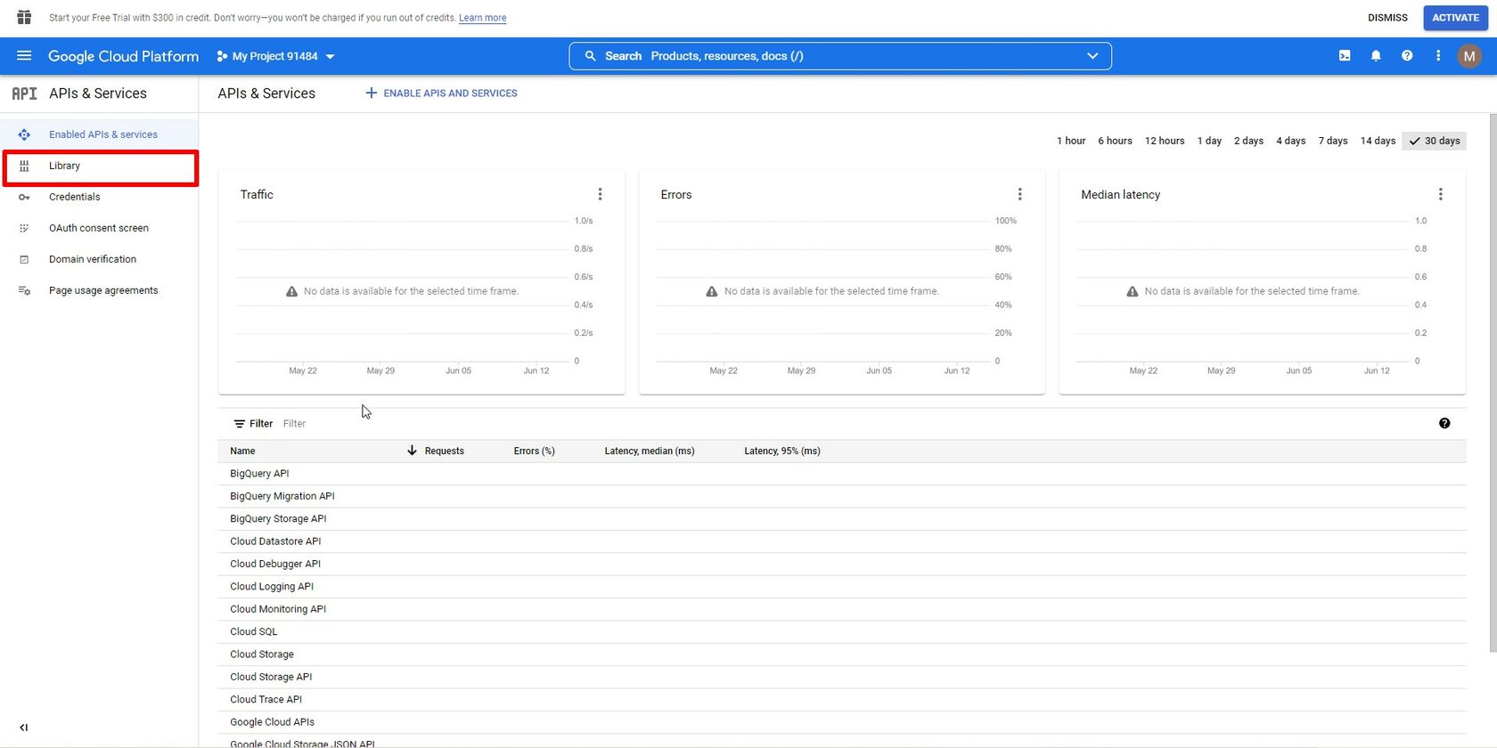Click the Dismiss button
The image size is (1497, 748).
coord(1387,18)
